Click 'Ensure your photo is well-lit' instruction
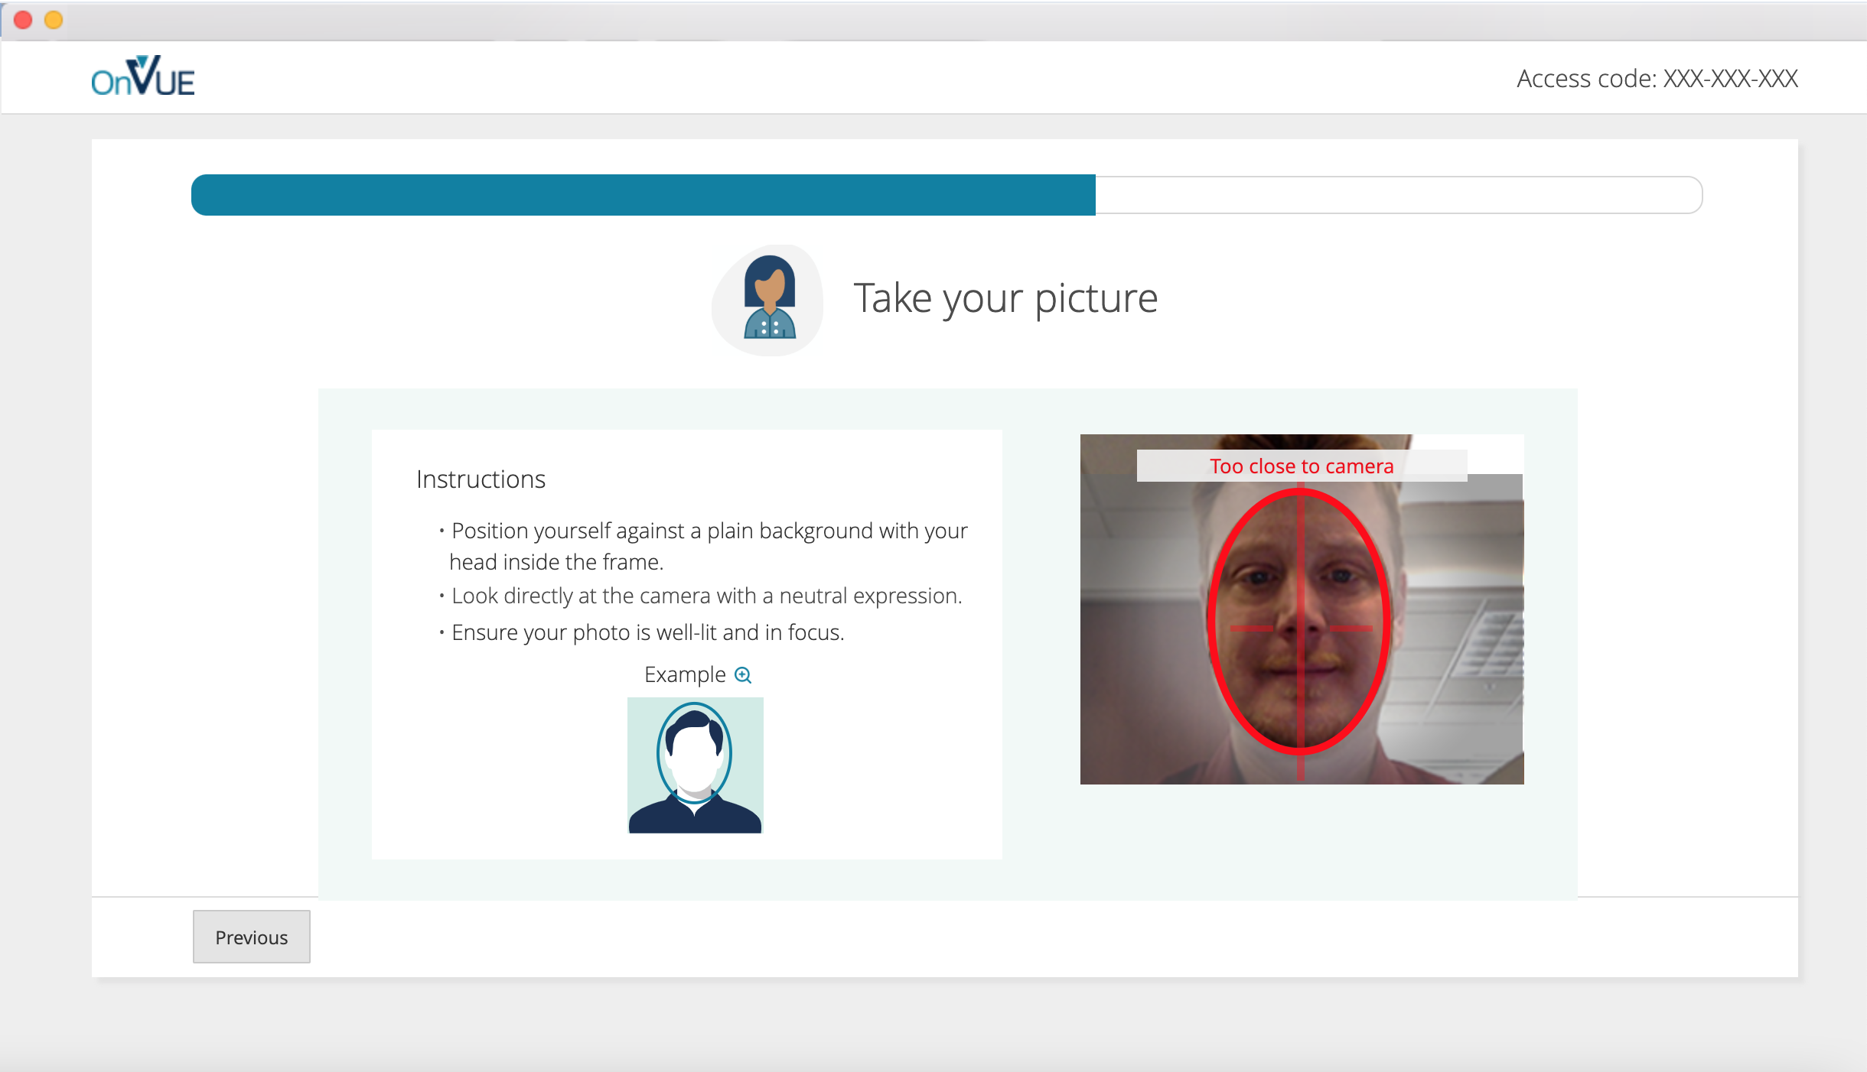This screenshot has width=1867, height=1072. pyautogui.click(x=647, y=632)
